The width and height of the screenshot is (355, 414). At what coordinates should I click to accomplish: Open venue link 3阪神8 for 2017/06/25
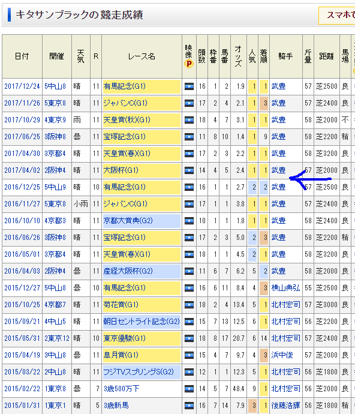(x=55, y=137)
